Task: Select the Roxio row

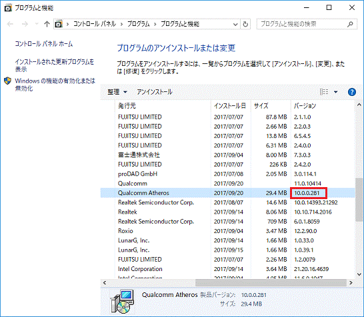Action: click(227, 231)
